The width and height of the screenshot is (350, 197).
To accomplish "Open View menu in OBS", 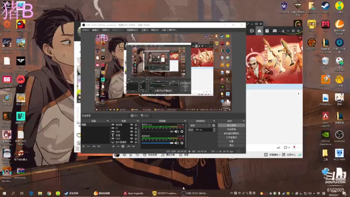I will [106, 30].
